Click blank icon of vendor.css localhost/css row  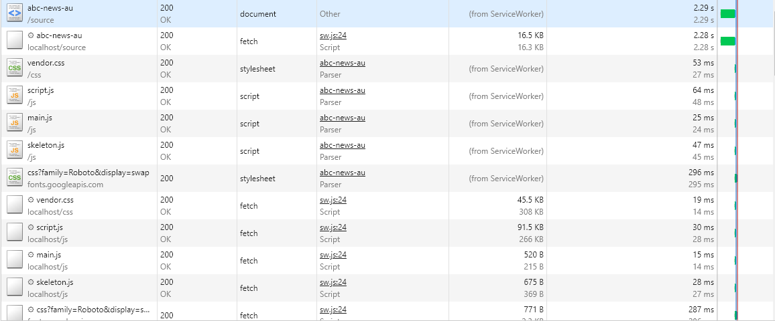click(14, 205)
